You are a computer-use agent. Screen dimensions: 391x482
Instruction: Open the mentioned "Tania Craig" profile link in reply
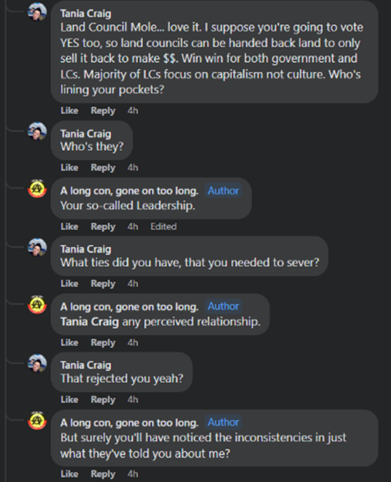[x=89, y=322]
